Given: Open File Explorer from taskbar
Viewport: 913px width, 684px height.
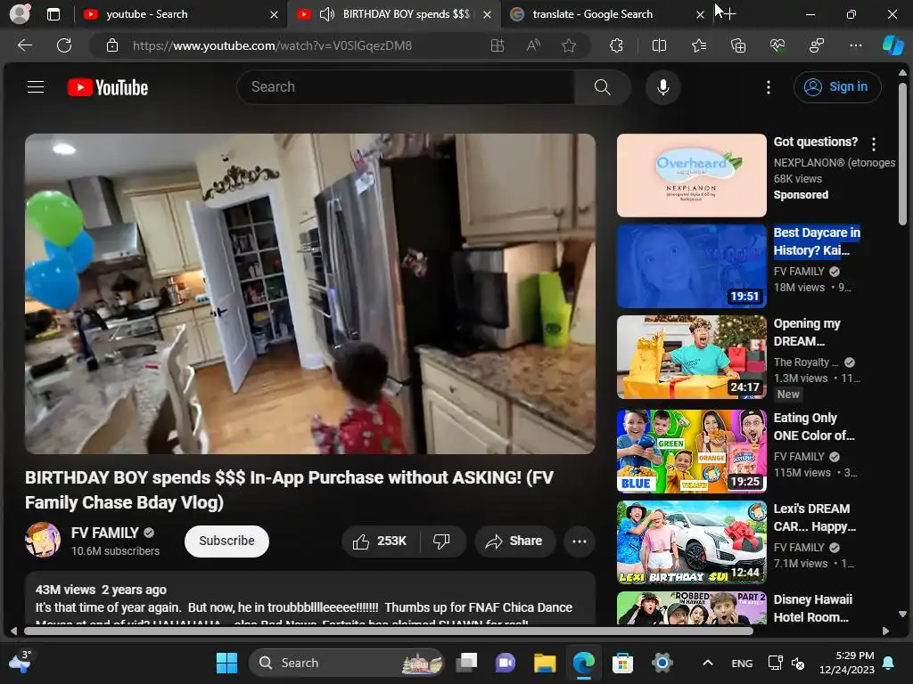Looking at the screenshot, I should tap(545, 663).
